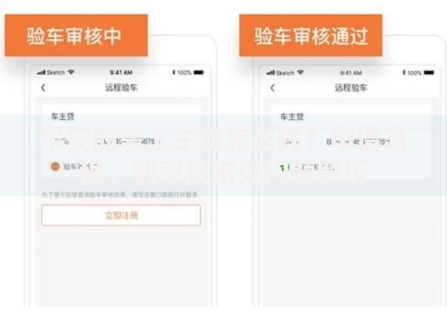Click 车主贷 text in left phone
This screenshot has height=311, width=447.
tap(62, 117)
